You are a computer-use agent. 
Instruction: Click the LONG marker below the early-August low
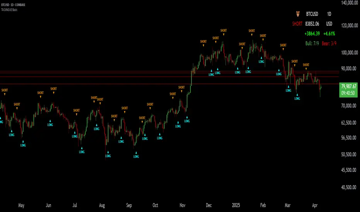tap(108, 155)
